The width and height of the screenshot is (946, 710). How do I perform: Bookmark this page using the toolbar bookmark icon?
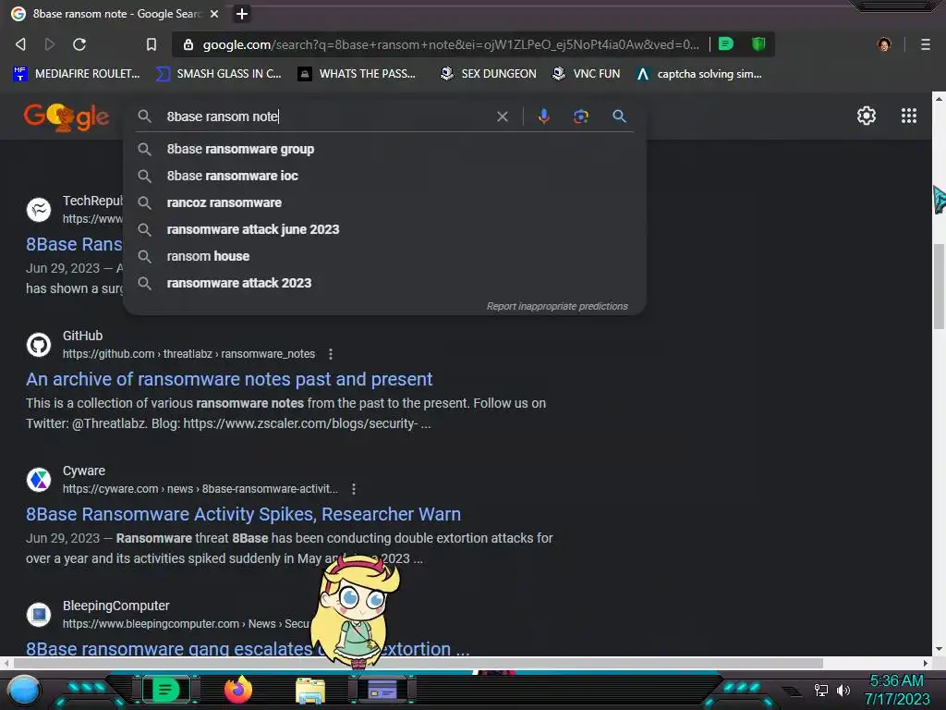(x=152, y=44)
